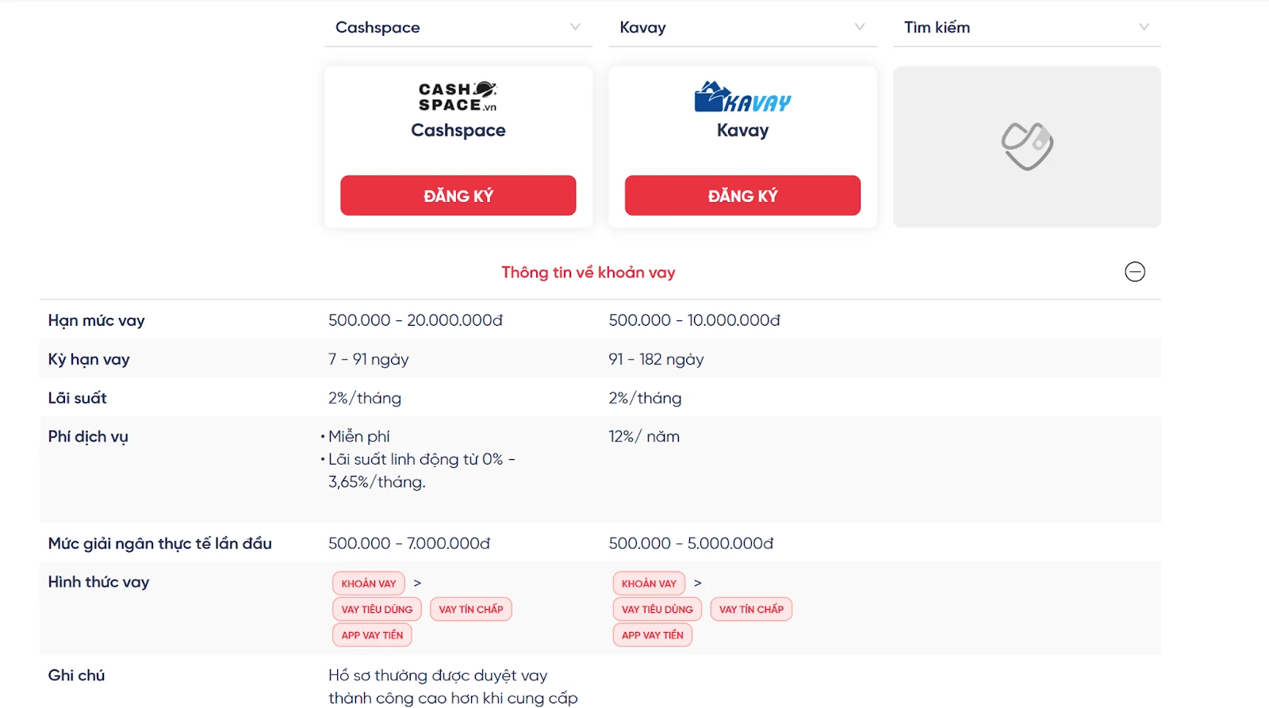Click the empty placeholder card icon
This screenshot has height=708, width=1269.
pyautogui.click(x=1027, y=147)
